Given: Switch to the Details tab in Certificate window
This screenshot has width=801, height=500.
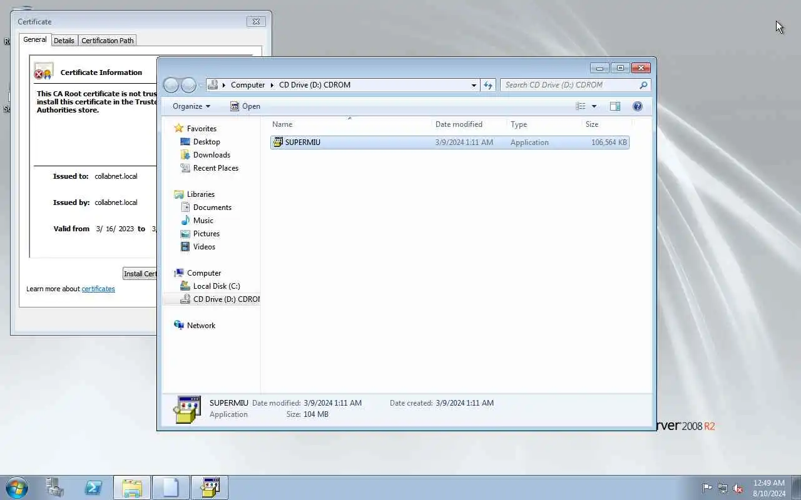Looking at the screenshot, I should point(64,41).
